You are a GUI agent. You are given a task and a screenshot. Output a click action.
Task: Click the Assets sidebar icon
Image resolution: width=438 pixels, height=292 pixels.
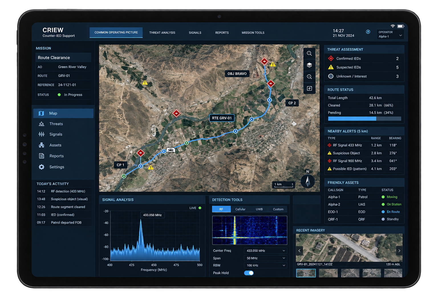(42, 145)
